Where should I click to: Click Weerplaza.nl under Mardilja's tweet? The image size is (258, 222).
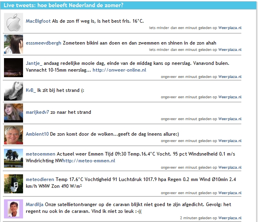point(230,218)
